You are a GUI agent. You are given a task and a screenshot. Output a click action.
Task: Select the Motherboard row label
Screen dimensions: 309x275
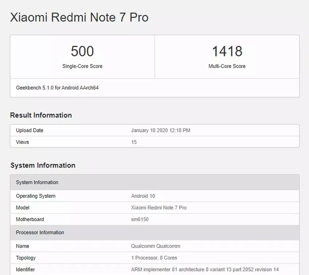click(30, 219)
